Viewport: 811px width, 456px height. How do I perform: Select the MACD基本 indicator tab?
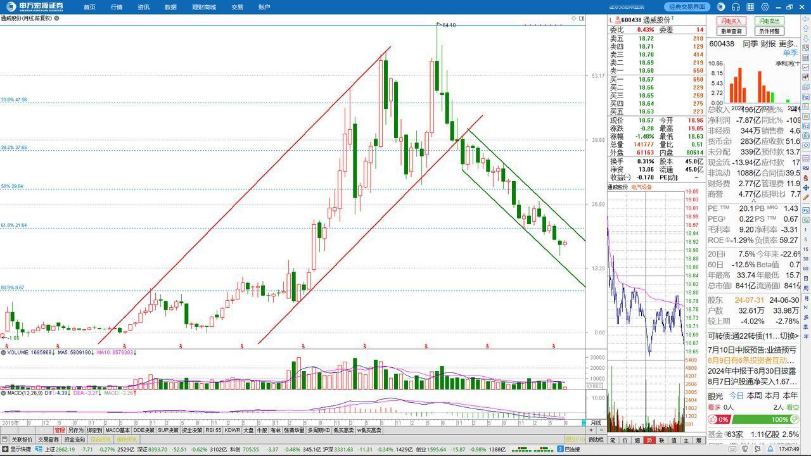pyautogui.click(x=117, y=431)
